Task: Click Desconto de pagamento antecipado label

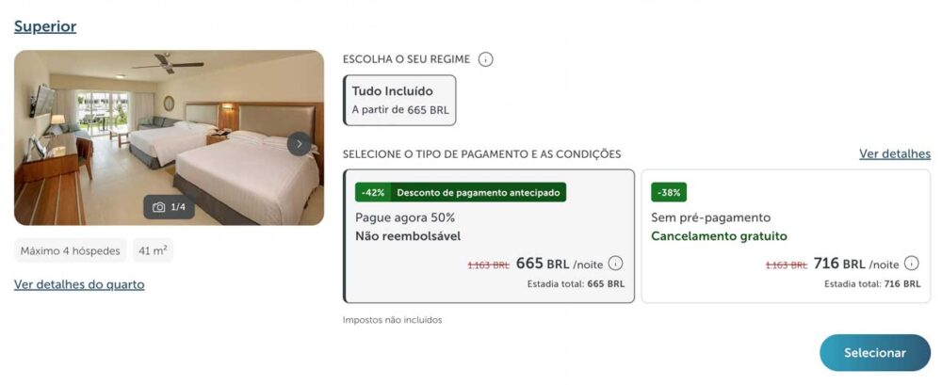Action: [479, 192]
